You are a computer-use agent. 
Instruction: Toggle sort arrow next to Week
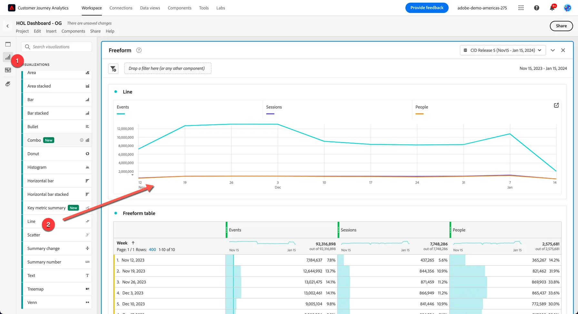point(133,243)
